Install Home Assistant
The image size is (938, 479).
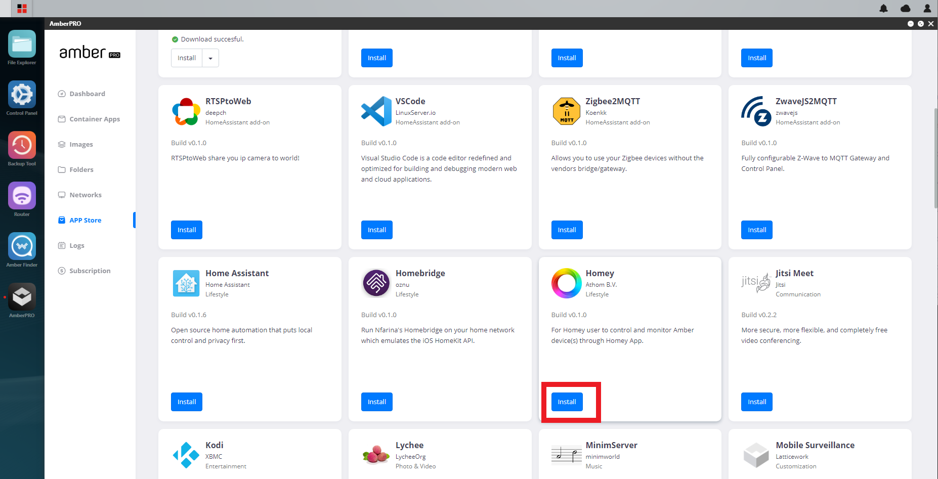[187, 402]
